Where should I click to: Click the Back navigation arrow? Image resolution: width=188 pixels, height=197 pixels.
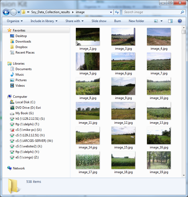click(6, 12)
